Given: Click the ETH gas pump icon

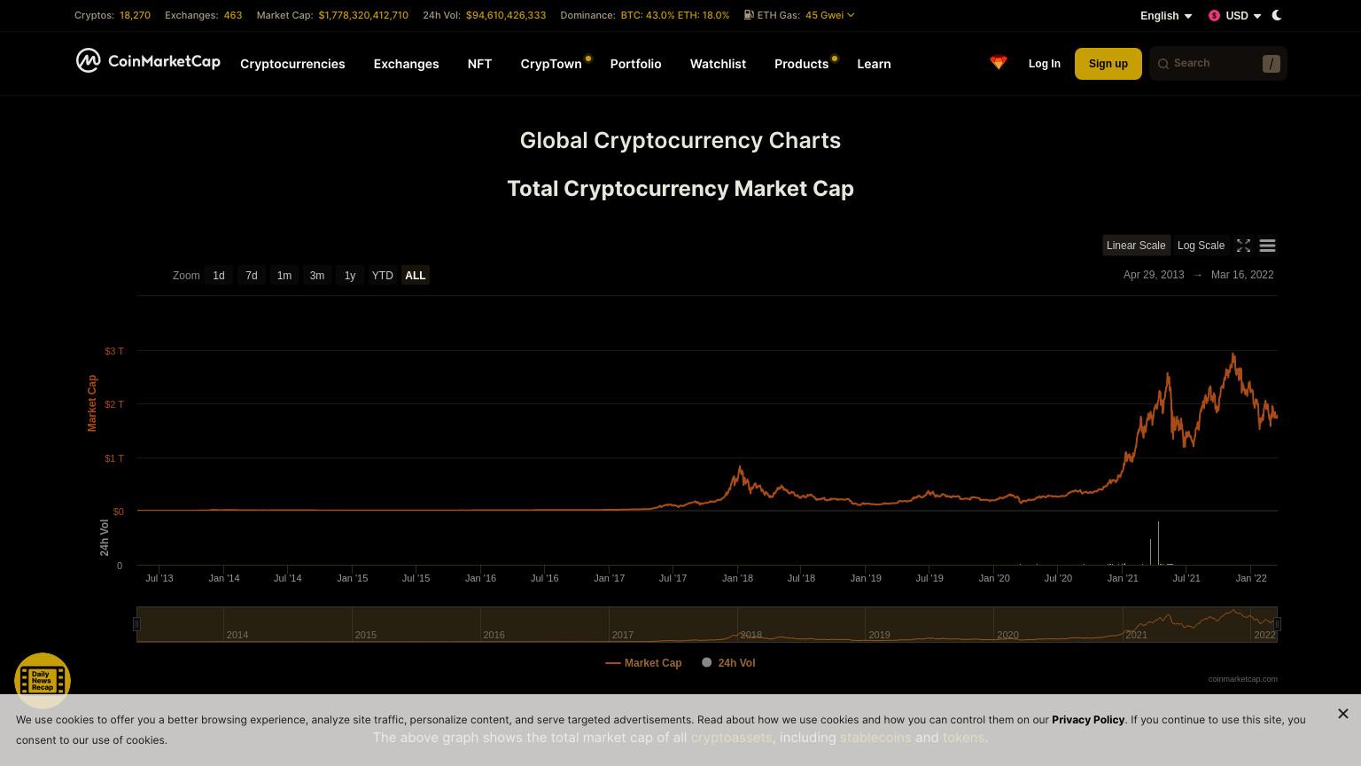Looking at the screenshot, I should tap(749, 15).
